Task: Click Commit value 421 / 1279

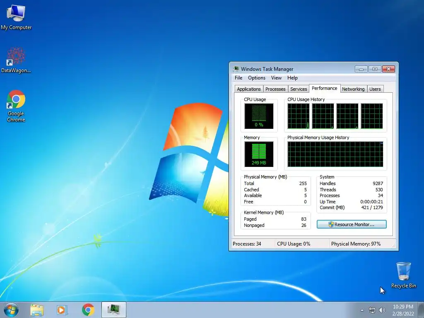Action: tap(372, 208)
